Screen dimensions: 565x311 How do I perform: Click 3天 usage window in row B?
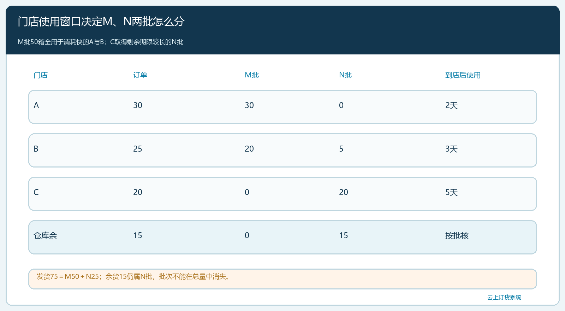point(451,149)
